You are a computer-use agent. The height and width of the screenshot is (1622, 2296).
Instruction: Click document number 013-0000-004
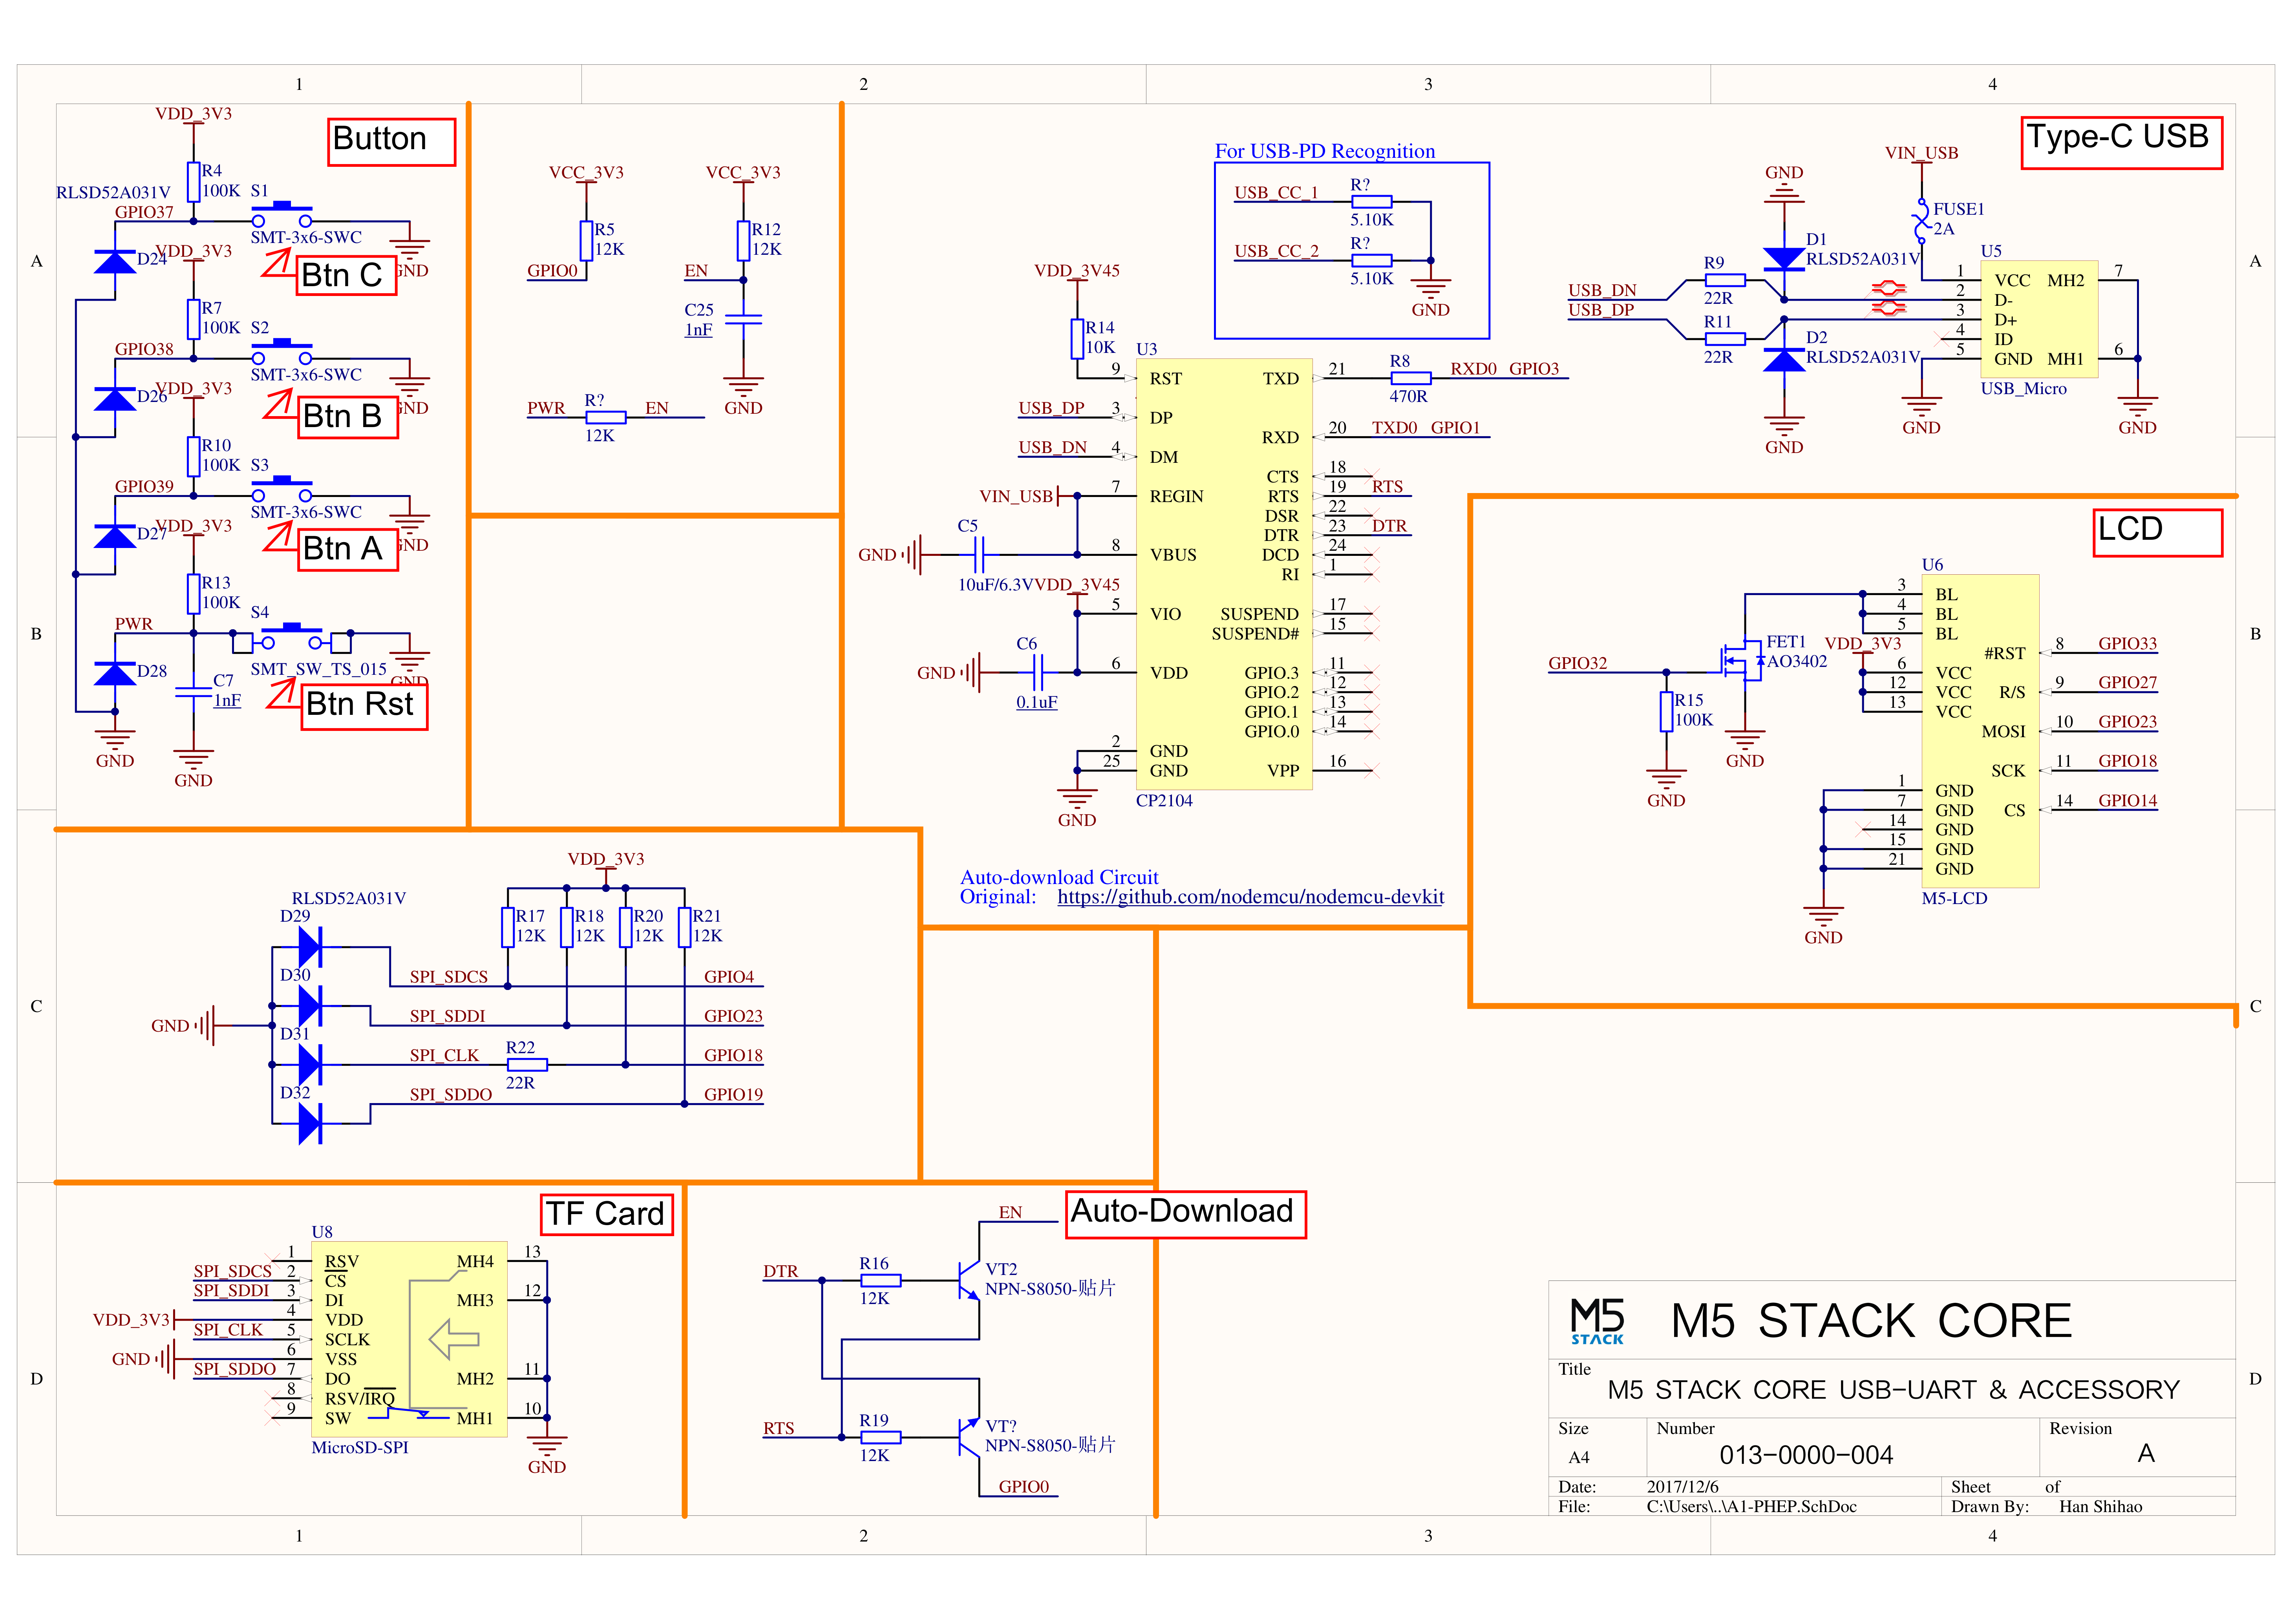tap(1806, 1455)
